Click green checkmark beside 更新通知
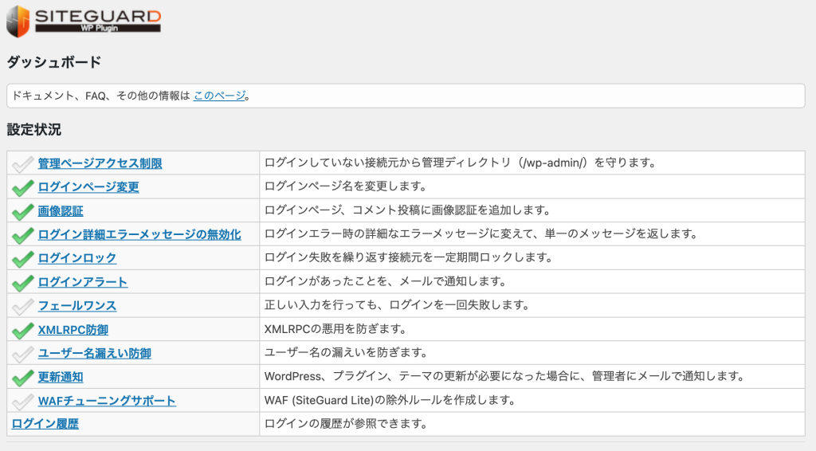 click(x=22, y=377)
